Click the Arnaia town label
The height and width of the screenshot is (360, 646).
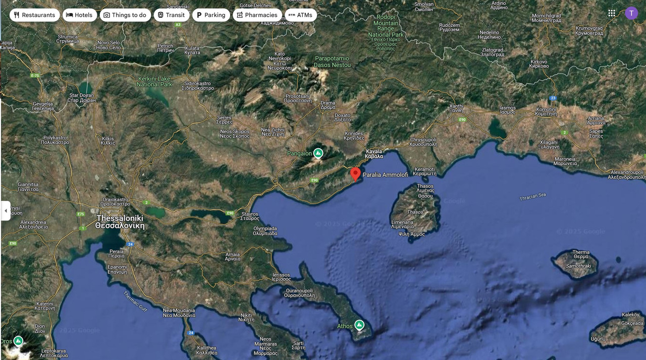pos(233,257)
